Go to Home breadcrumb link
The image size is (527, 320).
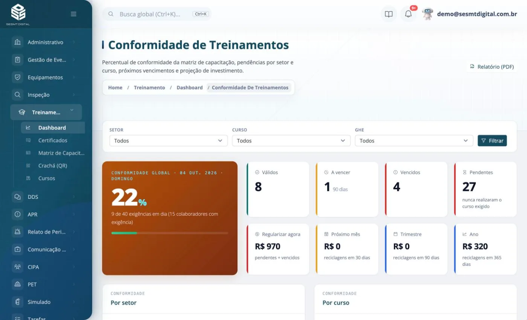[x=115, y=87]
